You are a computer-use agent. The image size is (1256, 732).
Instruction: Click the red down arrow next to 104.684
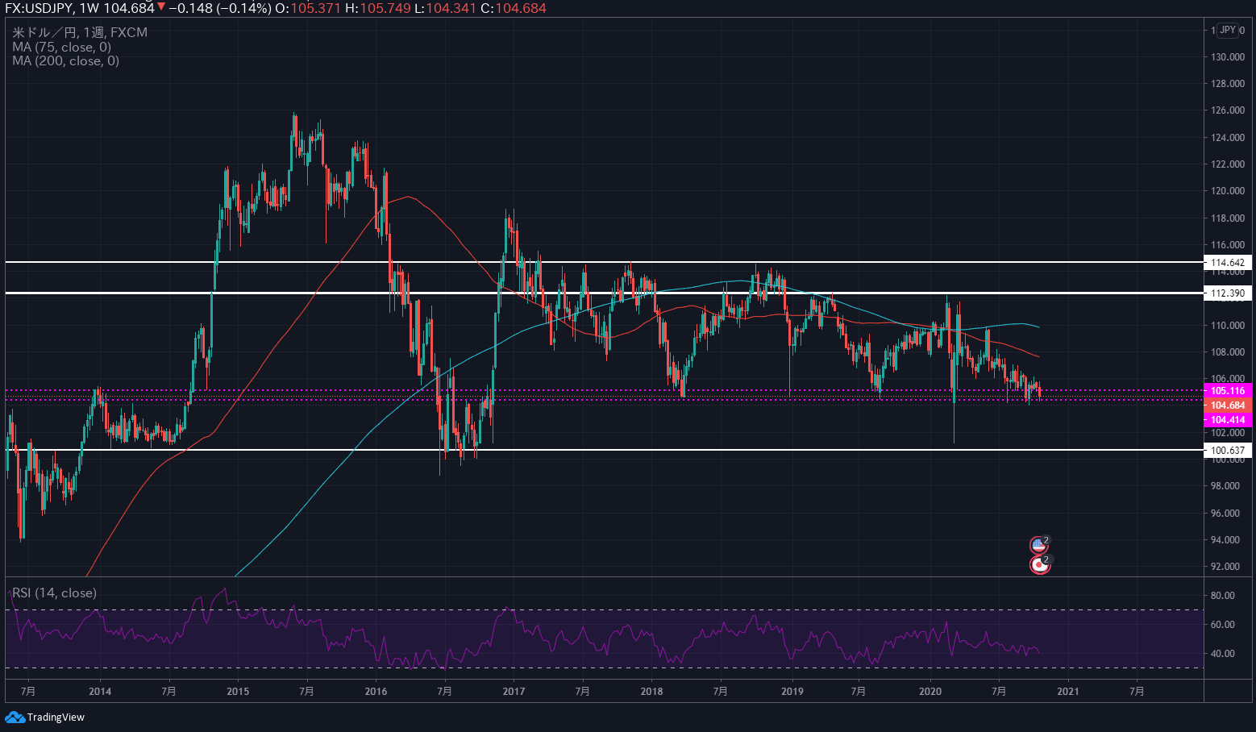[x=161, y=8]
